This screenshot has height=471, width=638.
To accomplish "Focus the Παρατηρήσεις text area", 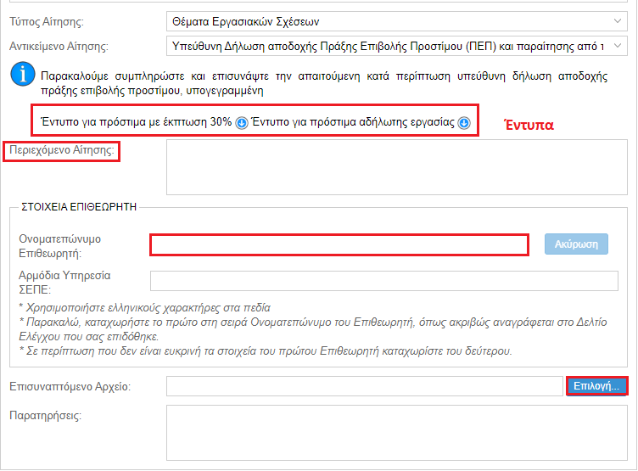I will point(397,433).
